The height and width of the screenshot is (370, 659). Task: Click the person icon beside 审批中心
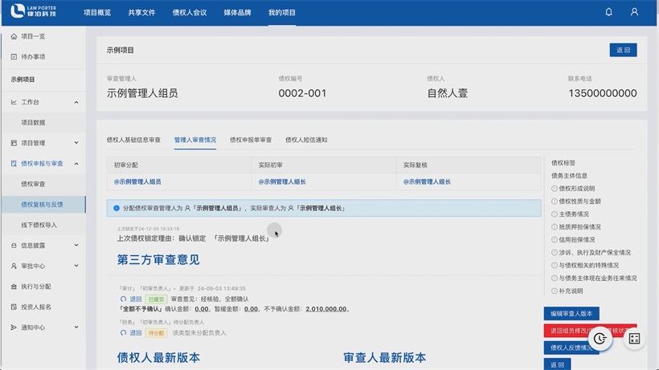(14, 266)
